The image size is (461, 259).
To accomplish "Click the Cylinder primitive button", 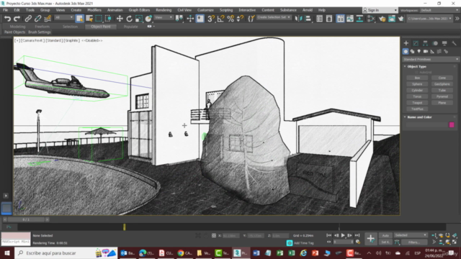I will (x=417, y=90).
